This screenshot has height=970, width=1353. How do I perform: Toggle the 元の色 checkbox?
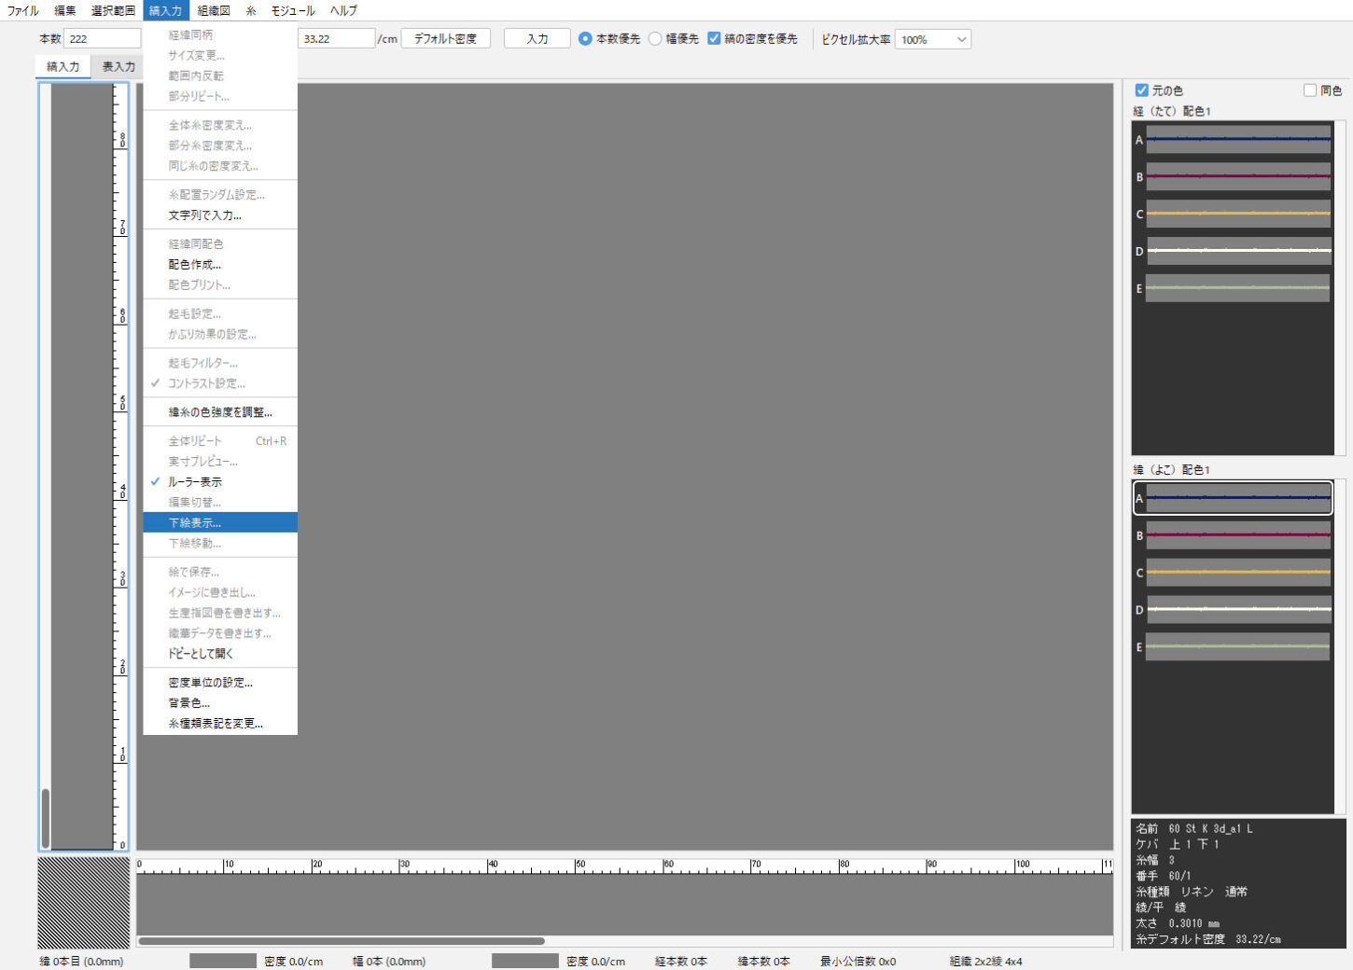coord(1141,90)
